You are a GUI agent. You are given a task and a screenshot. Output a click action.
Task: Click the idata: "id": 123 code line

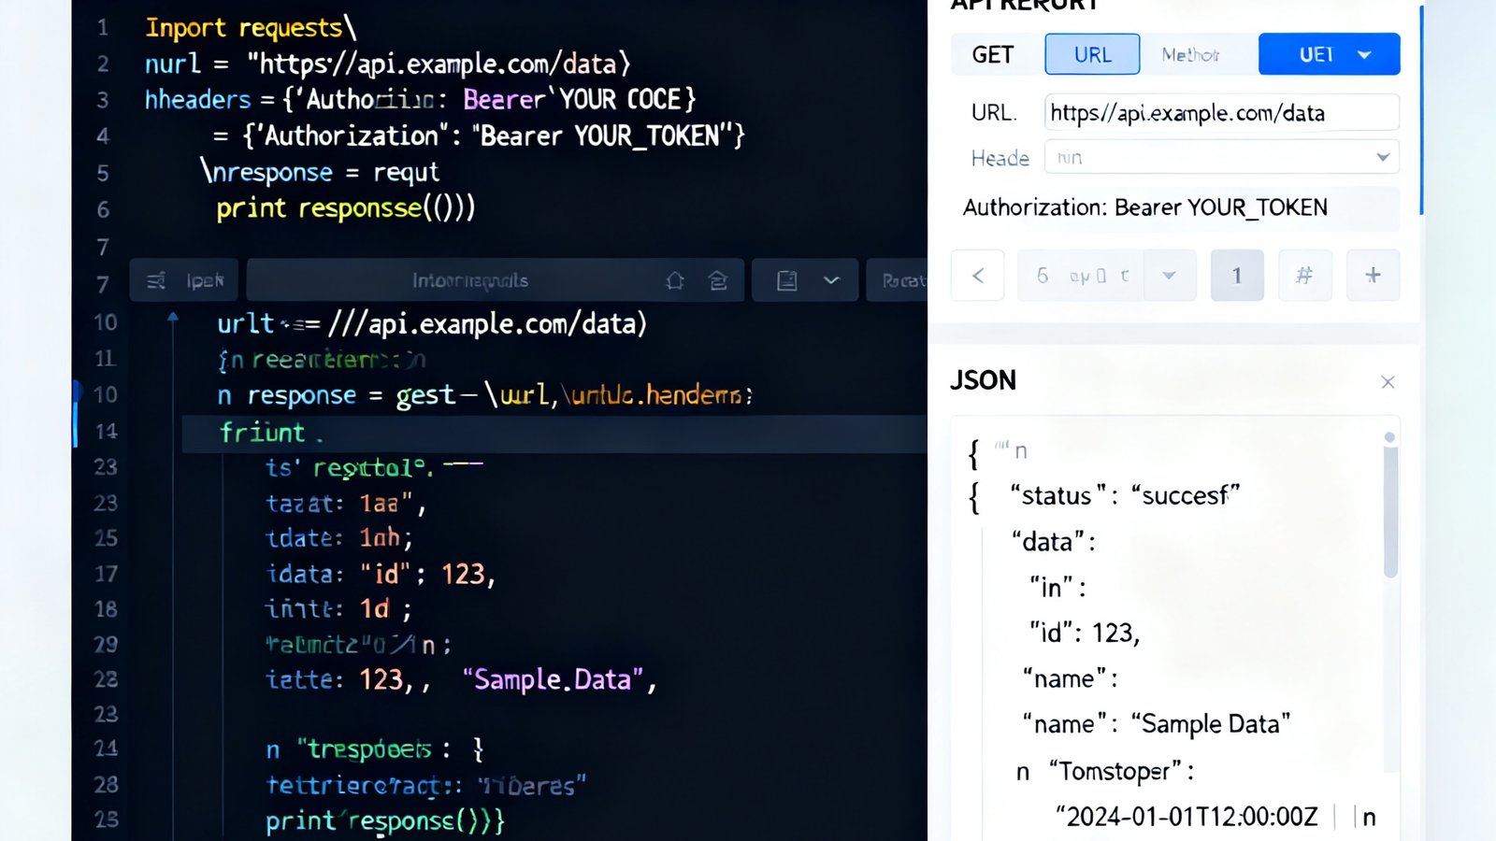(x=381, y=574)
